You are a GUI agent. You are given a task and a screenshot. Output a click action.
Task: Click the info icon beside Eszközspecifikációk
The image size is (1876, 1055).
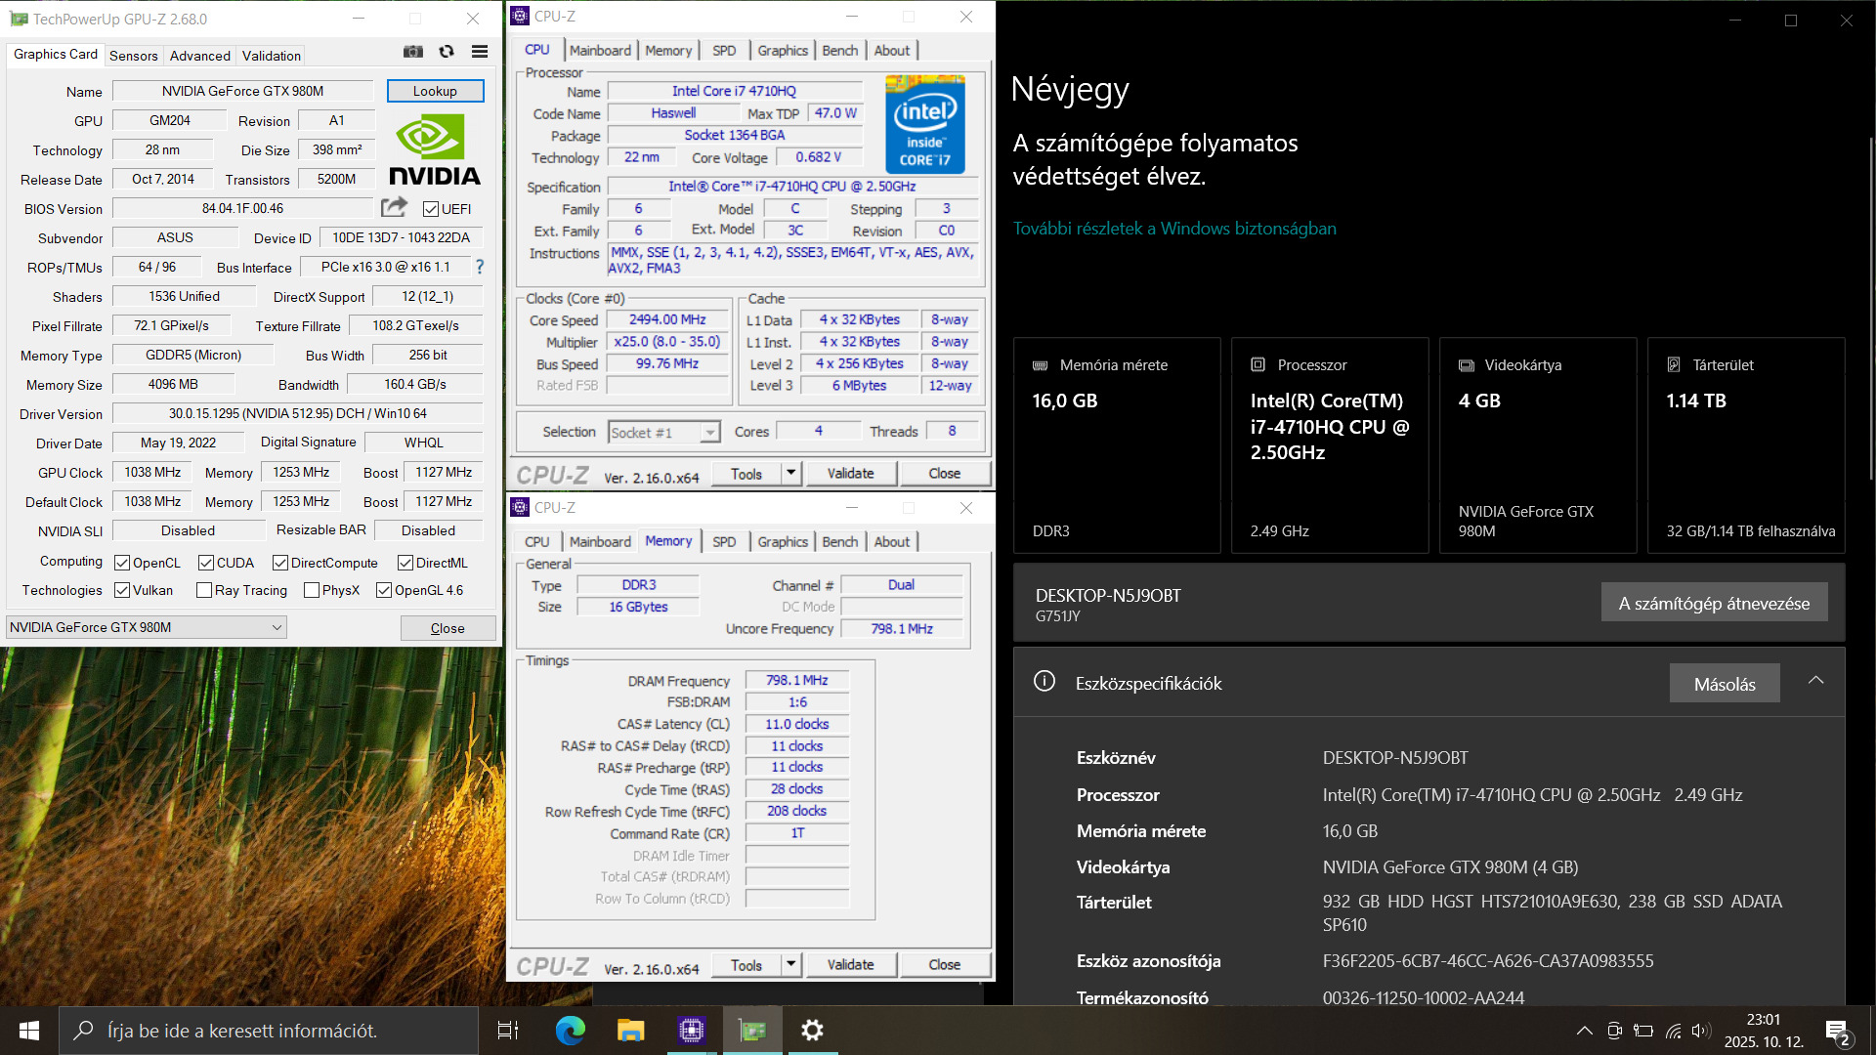[x=1045, y=682]
